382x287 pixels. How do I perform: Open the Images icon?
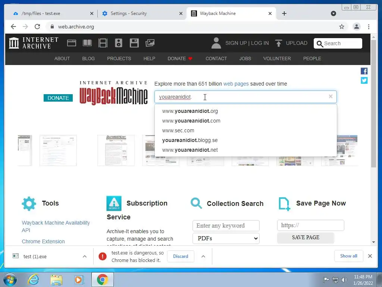150,43
